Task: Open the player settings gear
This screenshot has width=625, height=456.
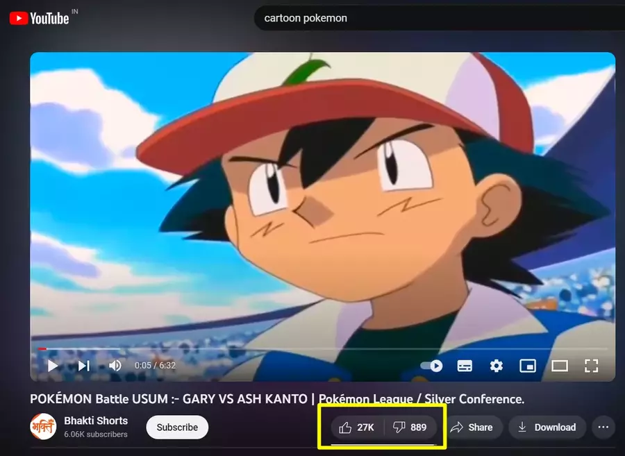Action: 496,365
